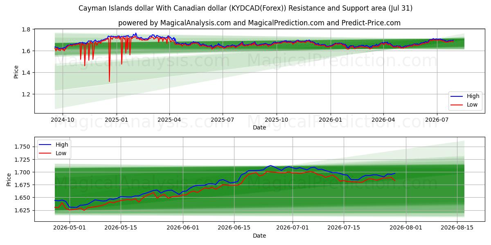
Task: Click the price peak near 2026-06-25 on bottom chart
Action: 270,165
